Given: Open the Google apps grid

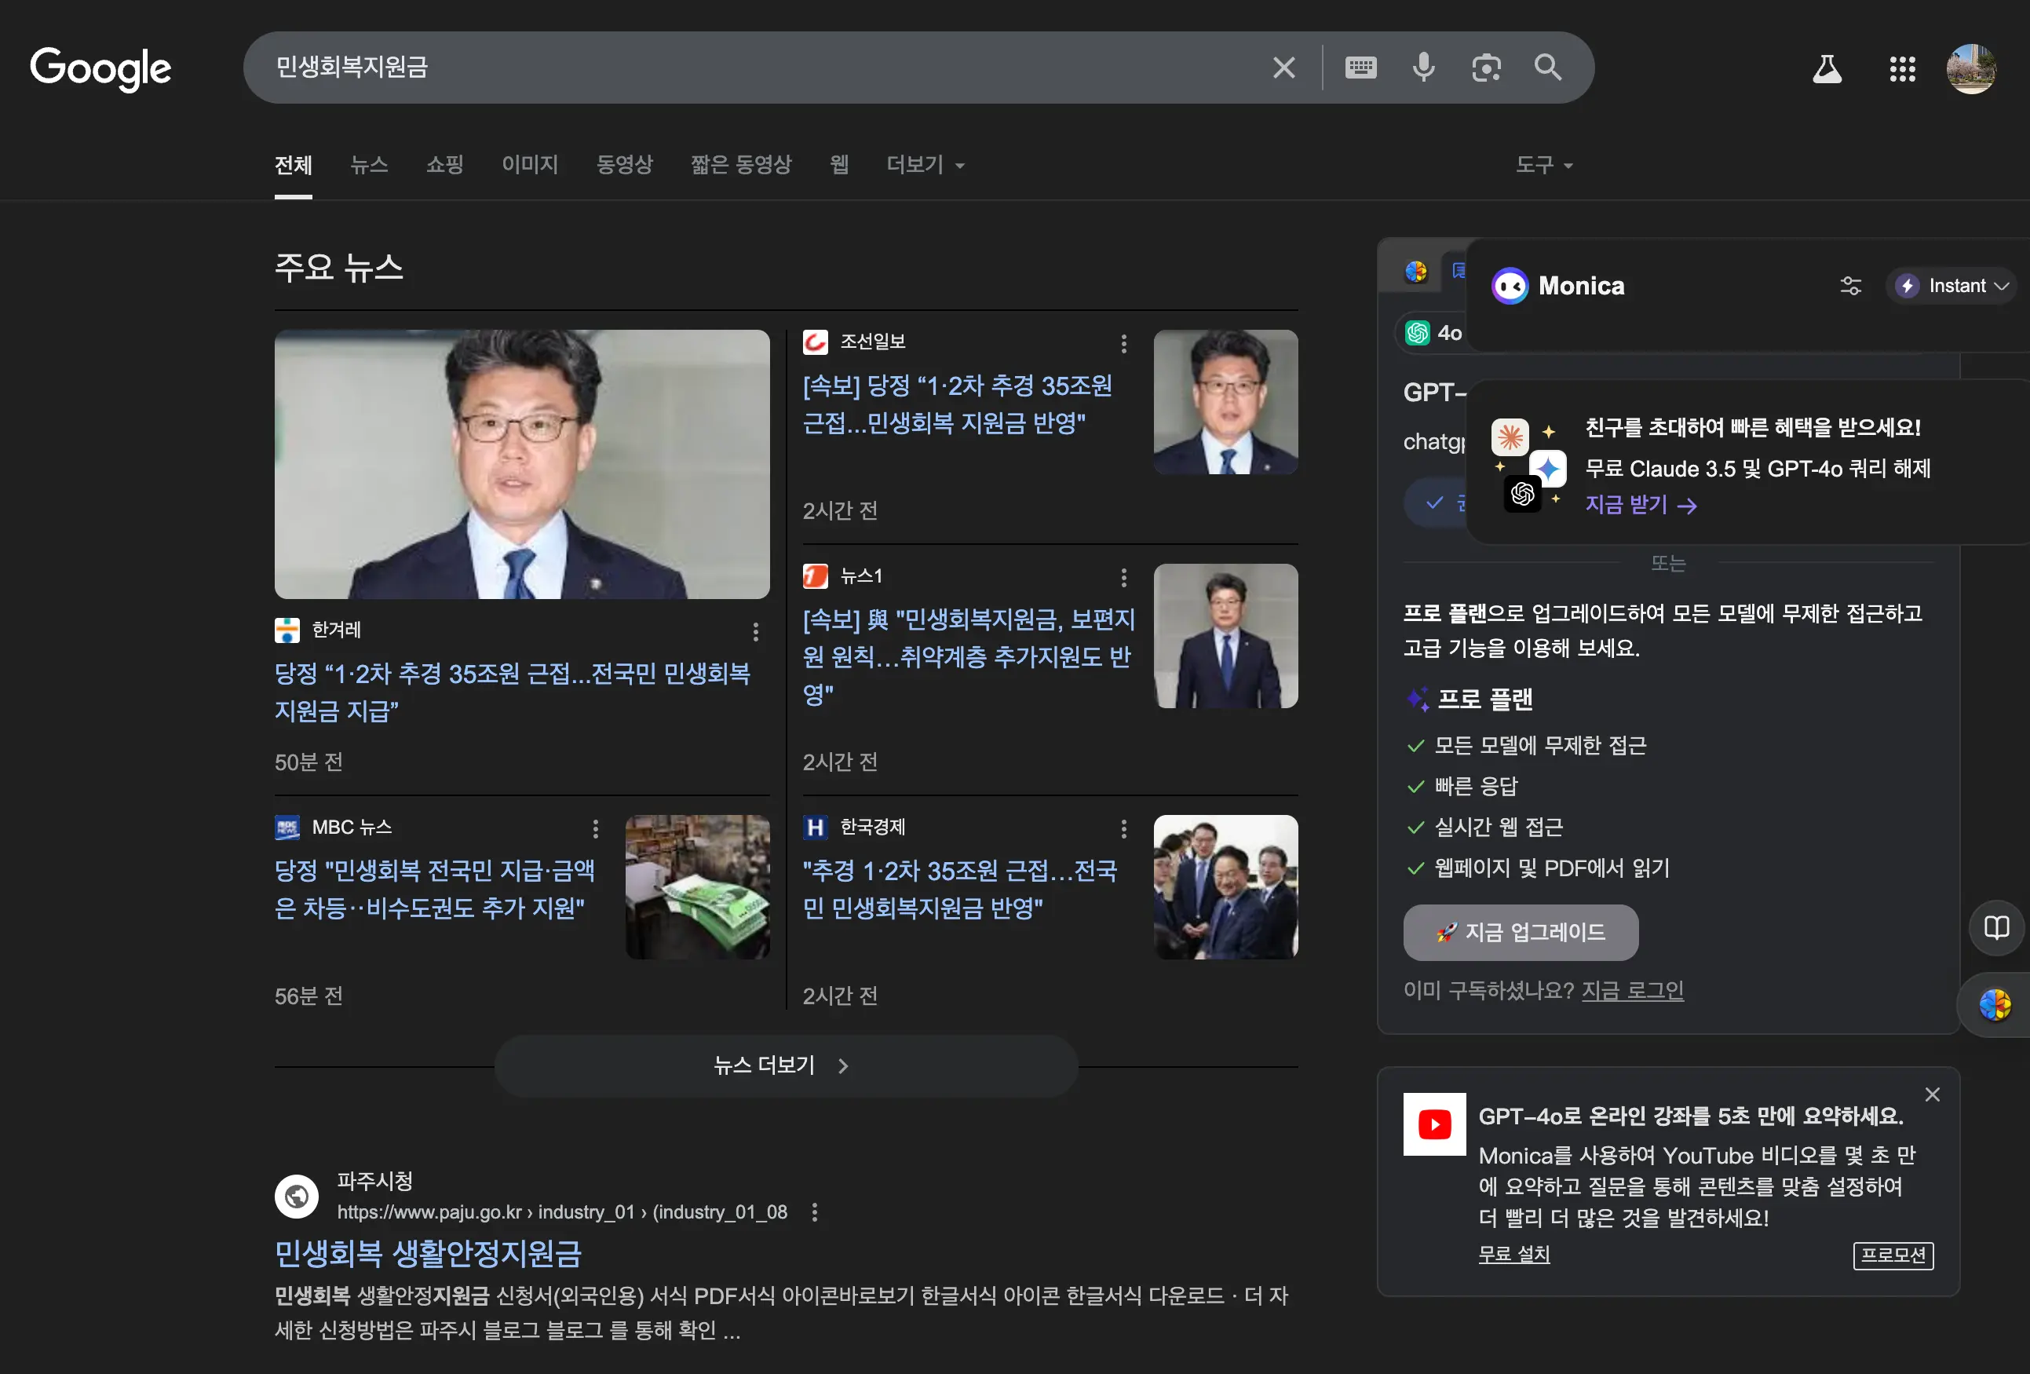Looking at the screenshot, I should (1901, 69).
